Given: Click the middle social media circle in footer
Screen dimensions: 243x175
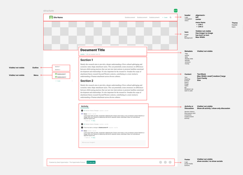Looking at the screenshot, I should [x=165, y=162].
